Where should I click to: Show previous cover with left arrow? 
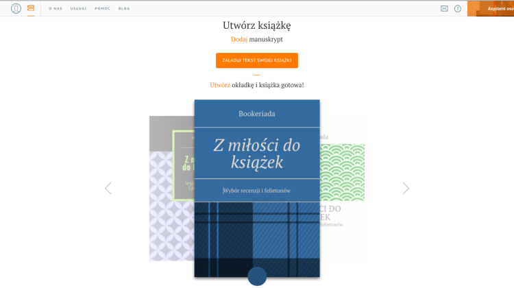pyautogui.click(x=108, y=189)
